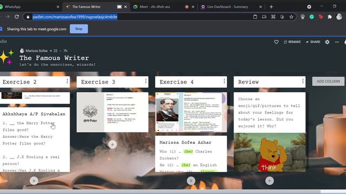
Task: Add a post under Exercise 3 column
Action: tap(112, 144)
